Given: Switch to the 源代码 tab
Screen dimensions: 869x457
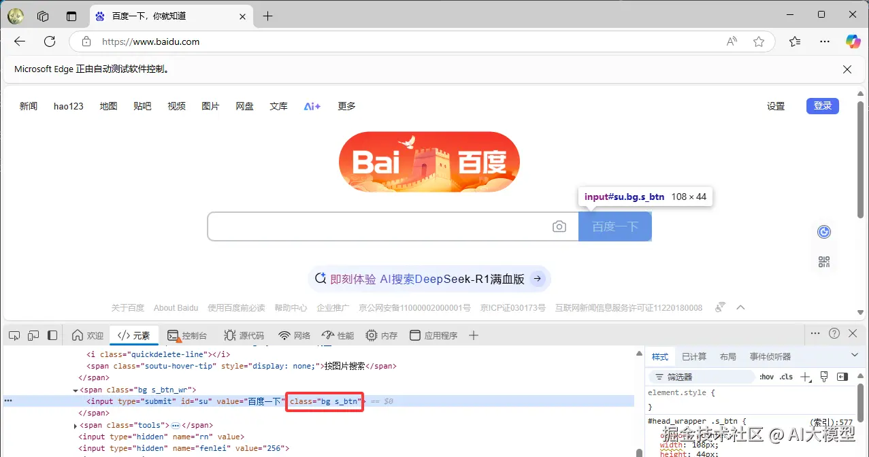Looking at the screenshot, I should (x=244, y=335).
